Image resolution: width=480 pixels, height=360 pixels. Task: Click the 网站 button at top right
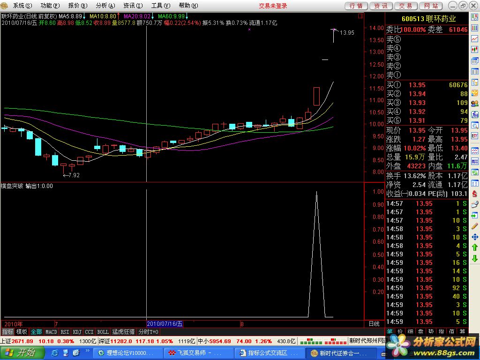point(431,6)
